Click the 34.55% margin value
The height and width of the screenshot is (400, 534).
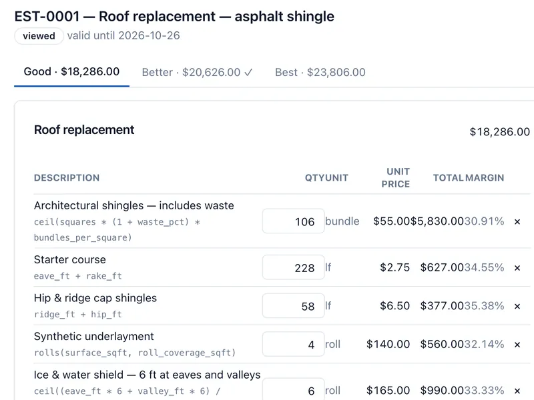pyautogui.click(x=484, y=268)
